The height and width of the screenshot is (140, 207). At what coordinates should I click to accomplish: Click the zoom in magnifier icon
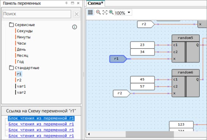point(111,12)
